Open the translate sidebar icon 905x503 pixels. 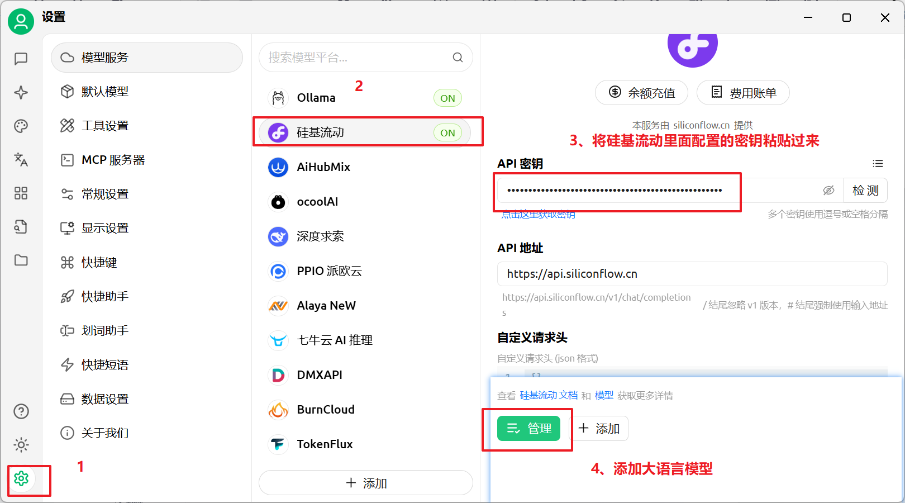21,159
